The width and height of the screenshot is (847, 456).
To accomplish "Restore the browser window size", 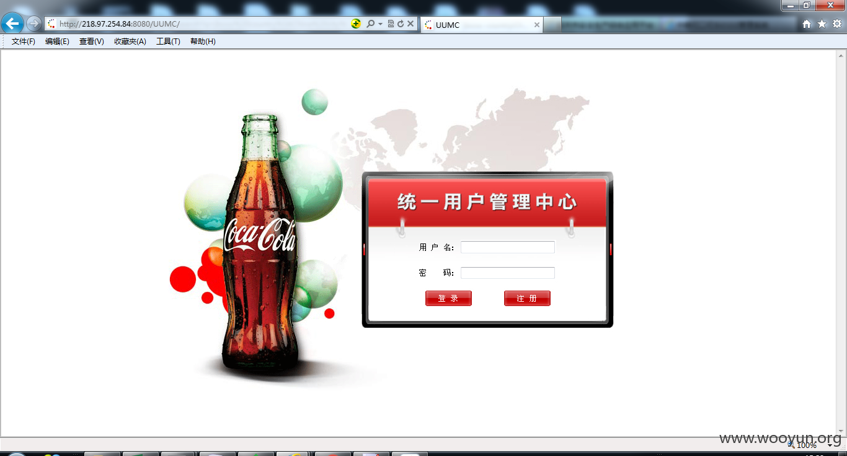I will [806, 5].
